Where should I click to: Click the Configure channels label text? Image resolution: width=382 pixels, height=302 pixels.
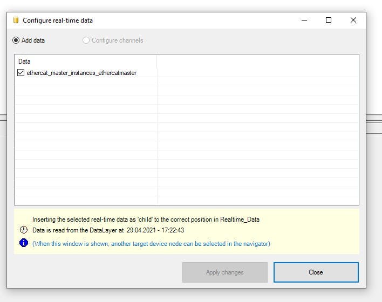coord(118,40)
